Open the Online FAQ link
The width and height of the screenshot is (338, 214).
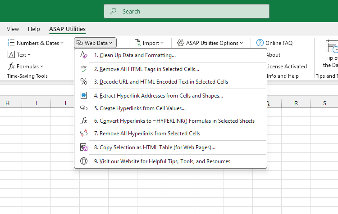click(274, 43)
